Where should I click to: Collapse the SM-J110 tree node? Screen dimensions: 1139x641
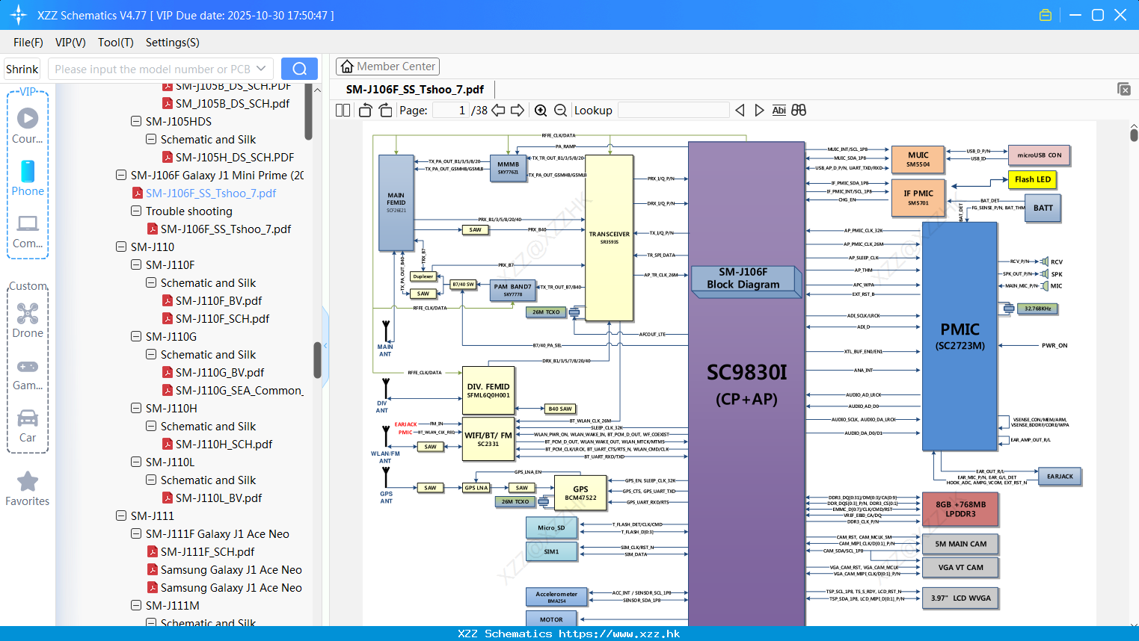tap(121, 247)
